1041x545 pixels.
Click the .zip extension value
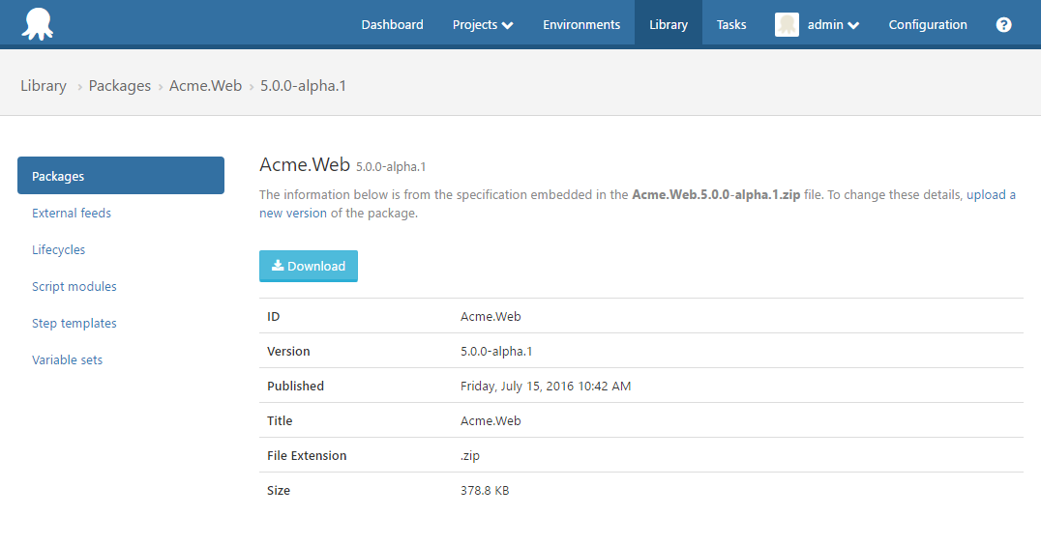pos(470,456)
